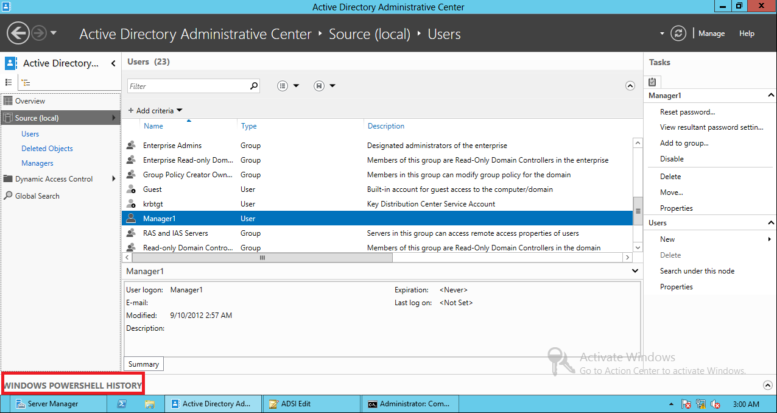This screenshot has height=413, width=777.
Task: Click the Enterprise Read-only Domain group icon
Action: [131, 160]
